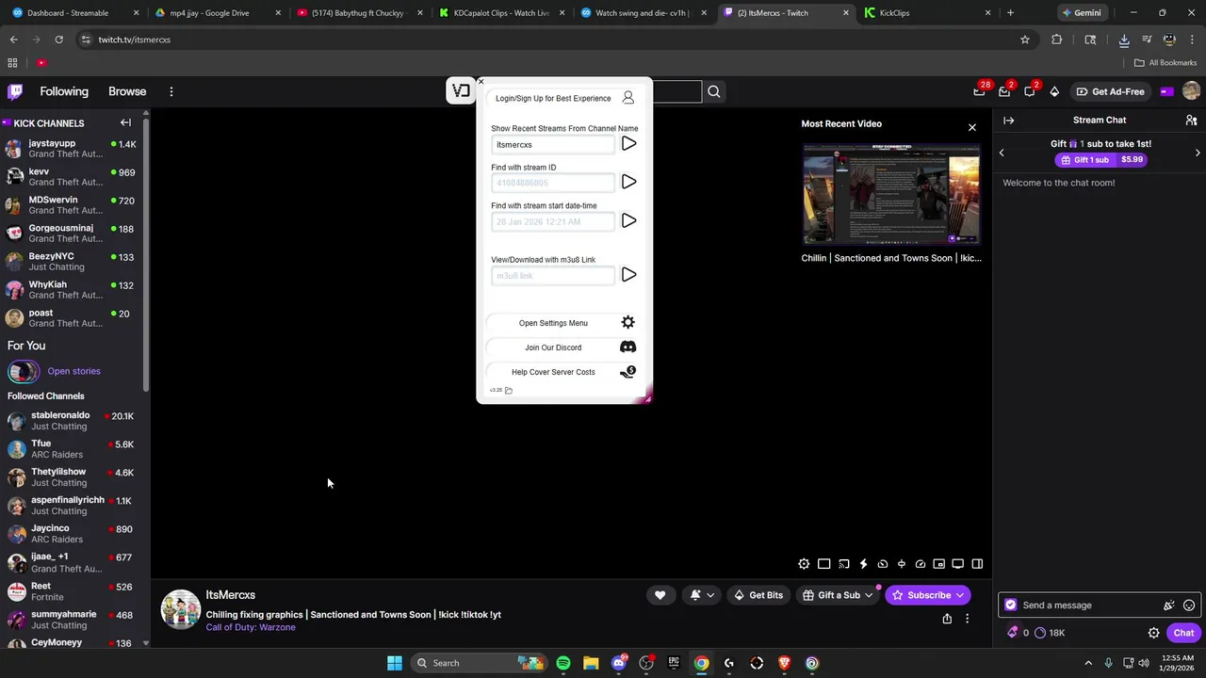Click the m3u8 link input field

click(x=553, y=276)
